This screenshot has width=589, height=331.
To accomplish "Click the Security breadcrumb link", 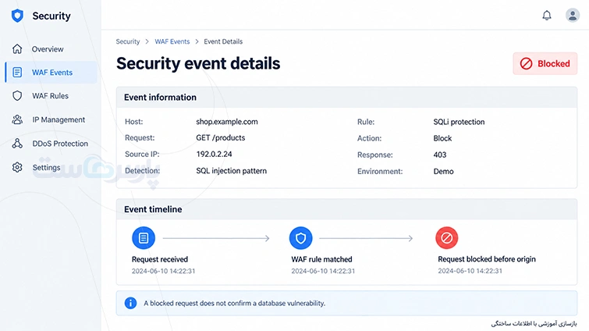I will (x=128, y=41).
